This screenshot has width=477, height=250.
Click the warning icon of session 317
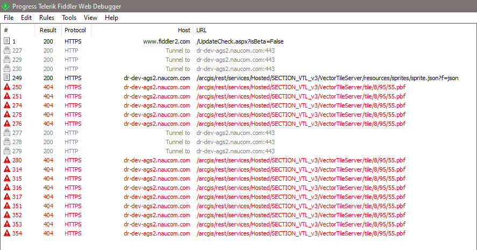tap(6, 196)
